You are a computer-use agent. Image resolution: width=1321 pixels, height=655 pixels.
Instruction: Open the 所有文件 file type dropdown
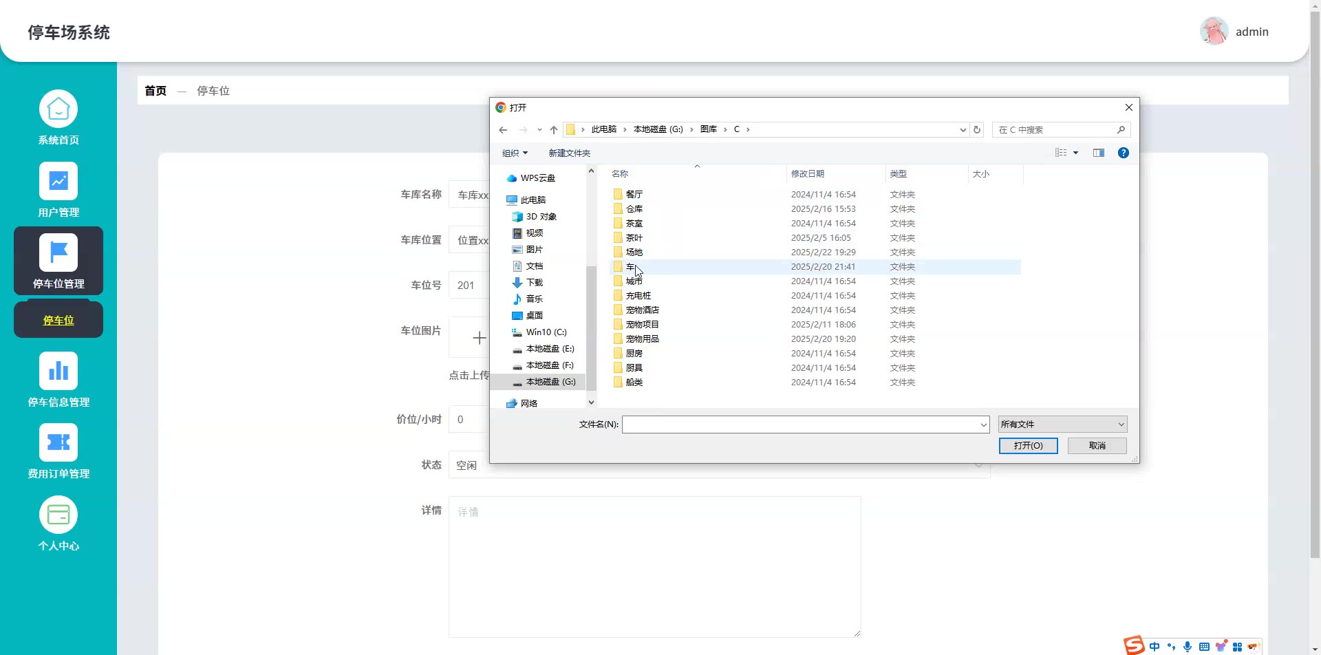coord(1062,425)
